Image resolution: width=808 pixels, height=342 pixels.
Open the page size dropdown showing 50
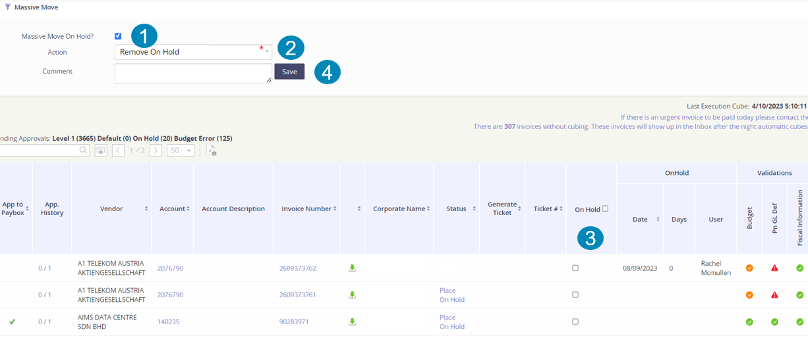180,151
